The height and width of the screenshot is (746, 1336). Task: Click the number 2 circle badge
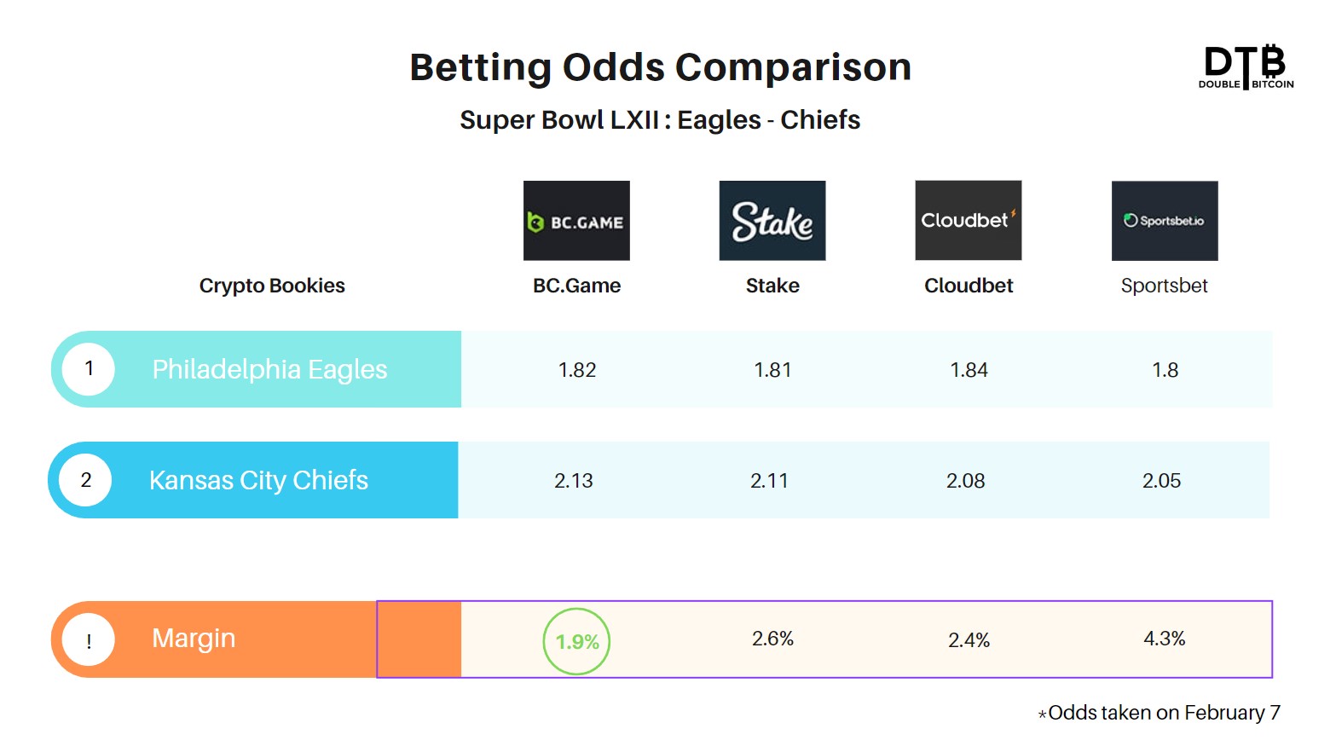coord(86,480)
